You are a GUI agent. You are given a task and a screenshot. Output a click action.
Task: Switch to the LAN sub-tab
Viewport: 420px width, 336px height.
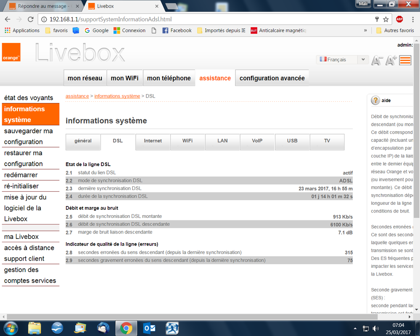[222, 141]
